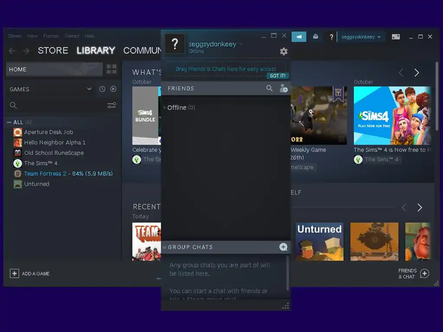
Task: Toggle ready-to-play filter icon
Action: (x=113, y=89)
